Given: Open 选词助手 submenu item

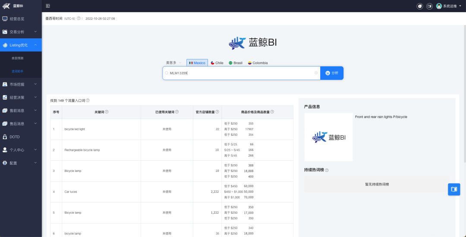Looking at the screenshot, I should (x=17, y=71).
